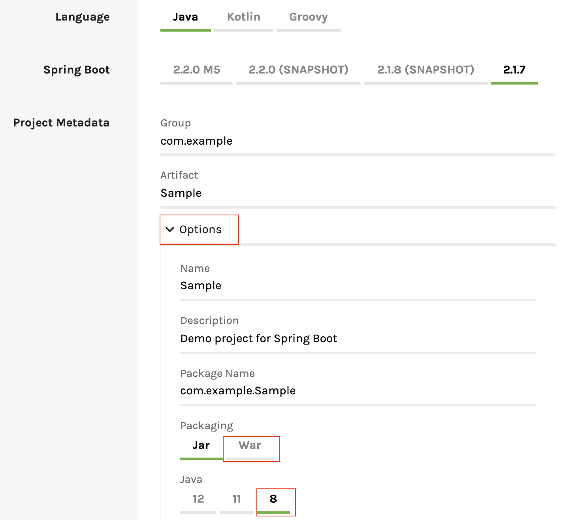The width and height of the screenshot is (561, 520).
Task: Switch packaging to War
Action: click(x=250, y=446)
